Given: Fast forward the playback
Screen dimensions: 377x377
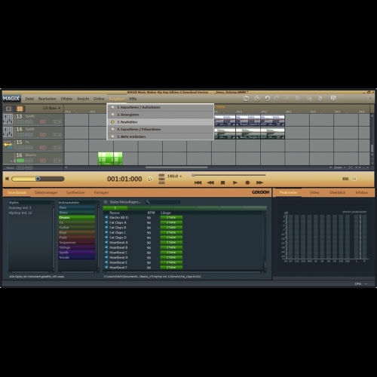Looking at the screenshot, I should pyautogui.click(x=259, y=182).
